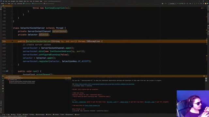The image size is (209, 117).
Task: Click 'RuntimeException' on the throw line
Action: 55,8
